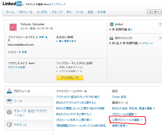The height and width of the screenshot is (135, 162).
Task: Open その他 in navigation bar
Action: point(101,12)
